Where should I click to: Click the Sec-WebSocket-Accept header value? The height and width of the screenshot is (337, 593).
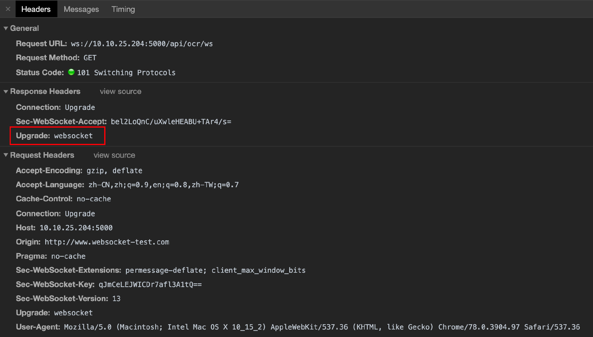(x=171, y=121)
